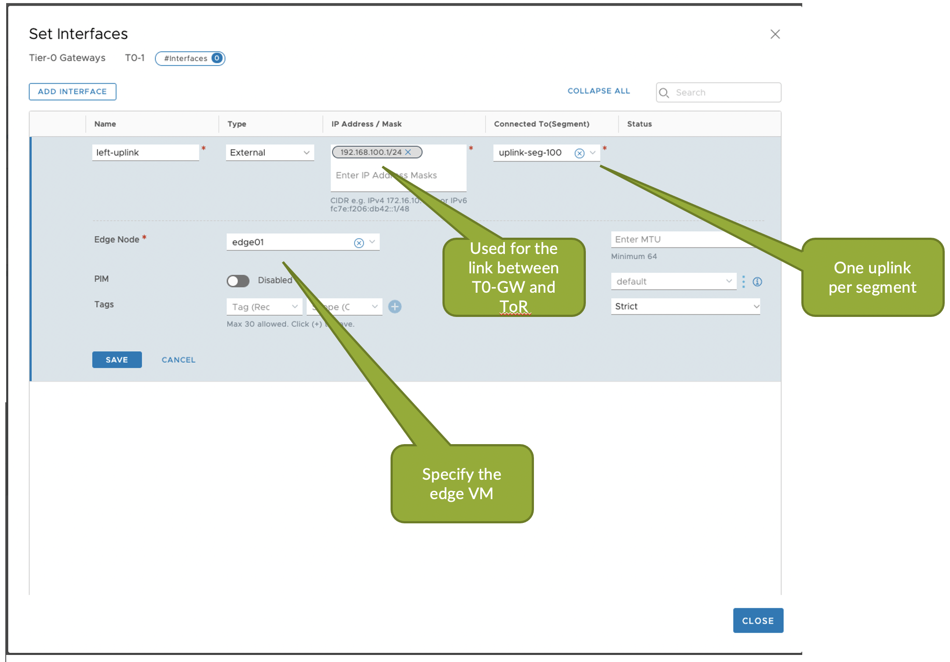This screenshot has height=662, width=950.
Task: Expand the Edge Node dropdown chevron
Action: (372, 242)
